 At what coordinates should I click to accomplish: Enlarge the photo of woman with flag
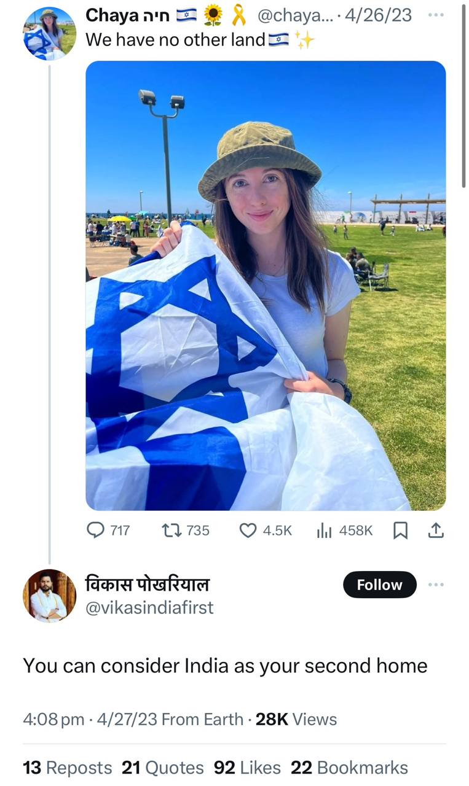coord(266,286)
